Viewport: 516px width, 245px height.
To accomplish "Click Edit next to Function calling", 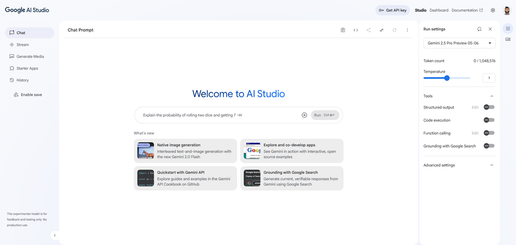I will [x=475, y=133].
